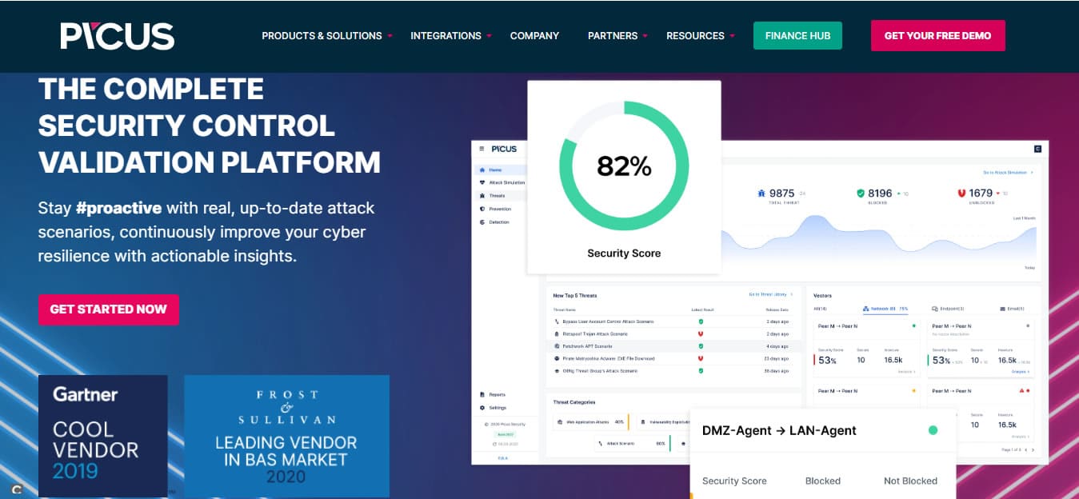Expand the Resources dropdown arrow
The image size is (1079, 499).
pos(732,37)
